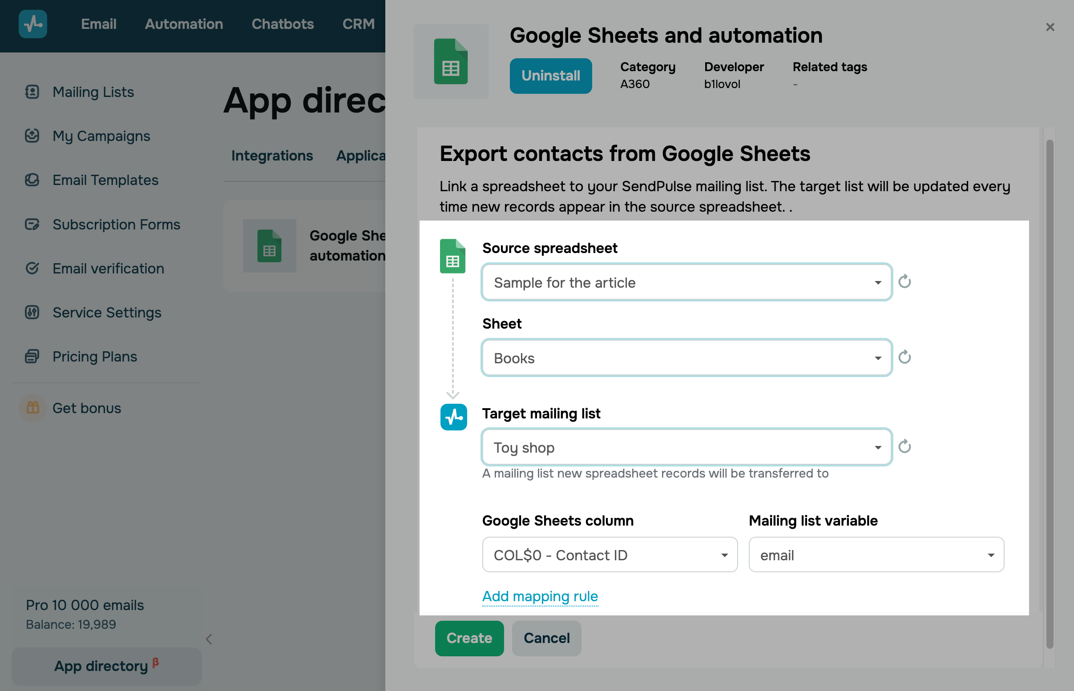Close the Google Sheets panel
The height and width of the screenshot is (691, 1074).
coord(1050,28)
